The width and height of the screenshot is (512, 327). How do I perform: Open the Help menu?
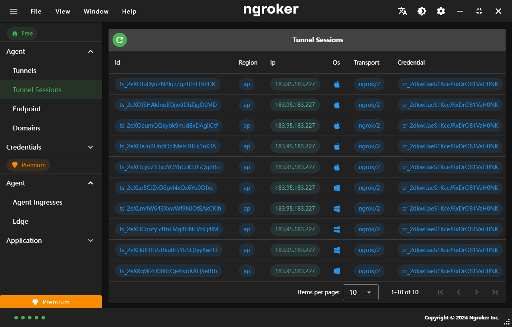click(x=129, y=11)
